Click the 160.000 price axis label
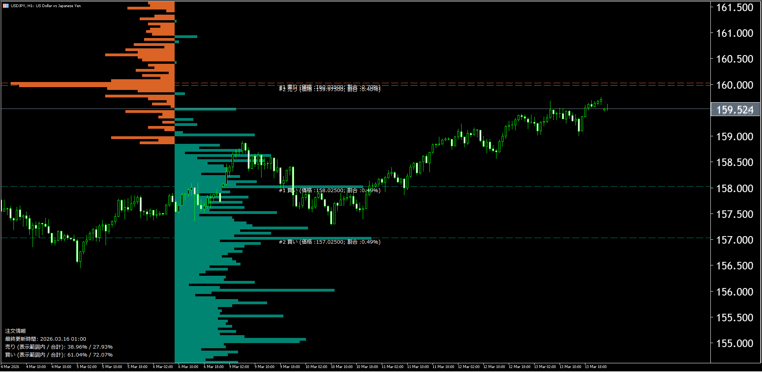 pos(735,85)
